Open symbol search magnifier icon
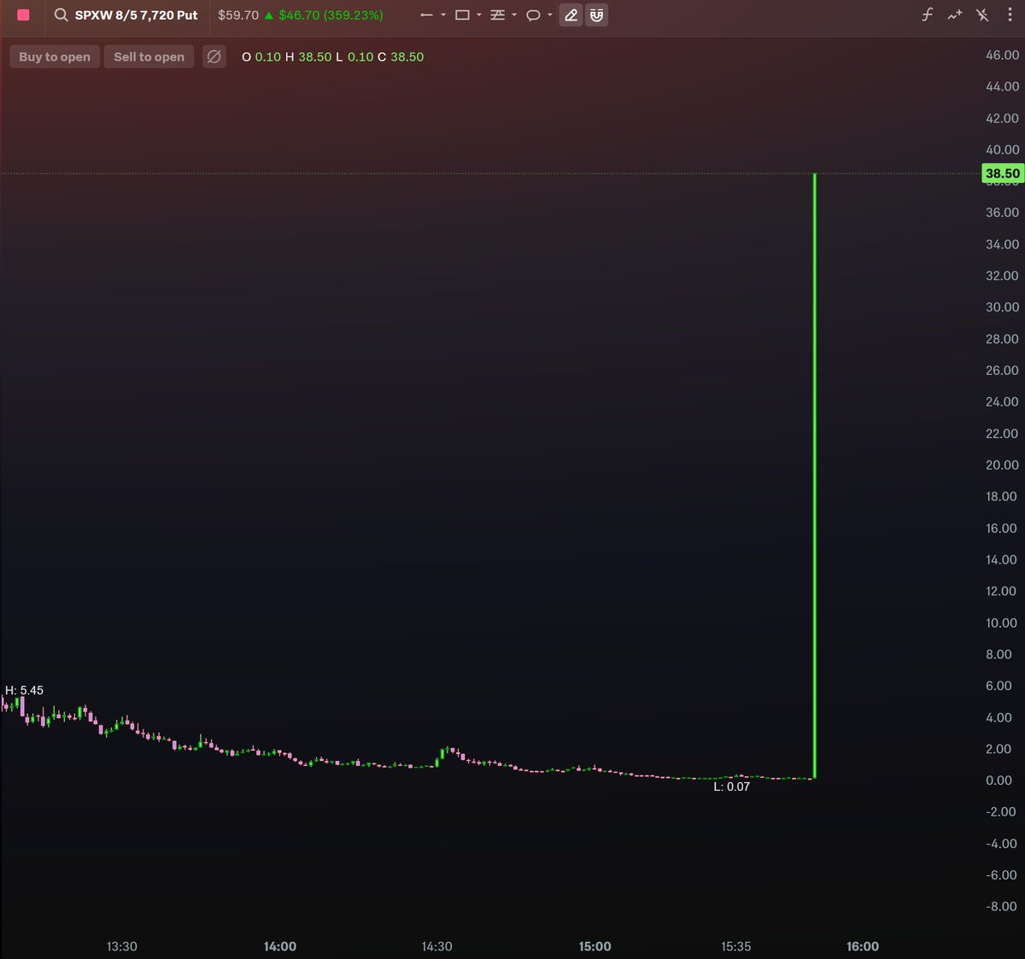1025x959 pixels. pyautogui.click(x=61, y=15)
